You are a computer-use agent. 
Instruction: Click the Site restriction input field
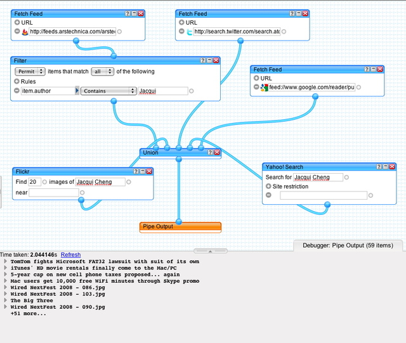click(x=324, y=195)
